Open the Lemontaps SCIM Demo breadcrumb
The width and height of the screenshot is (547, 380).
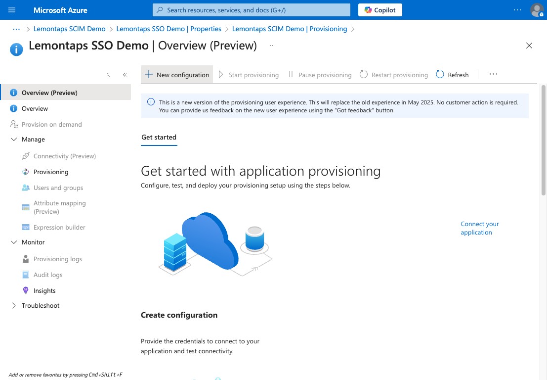69,29
